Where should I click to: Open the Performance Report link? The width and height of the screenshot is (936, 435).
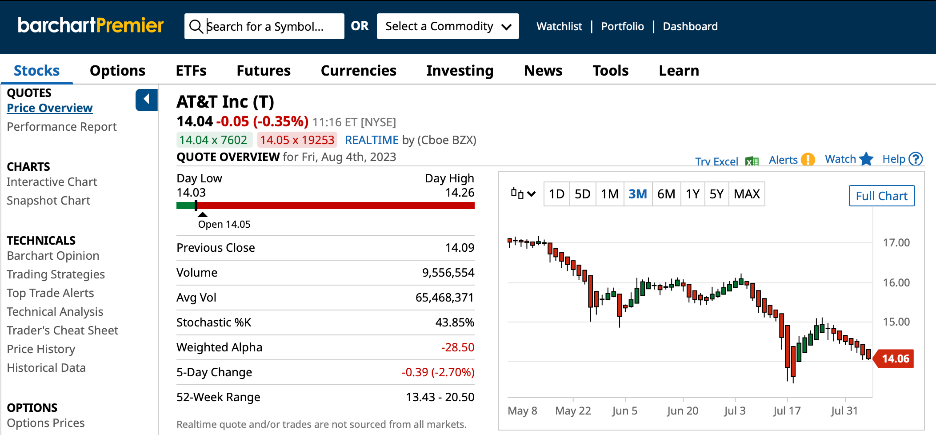(62, 127)
